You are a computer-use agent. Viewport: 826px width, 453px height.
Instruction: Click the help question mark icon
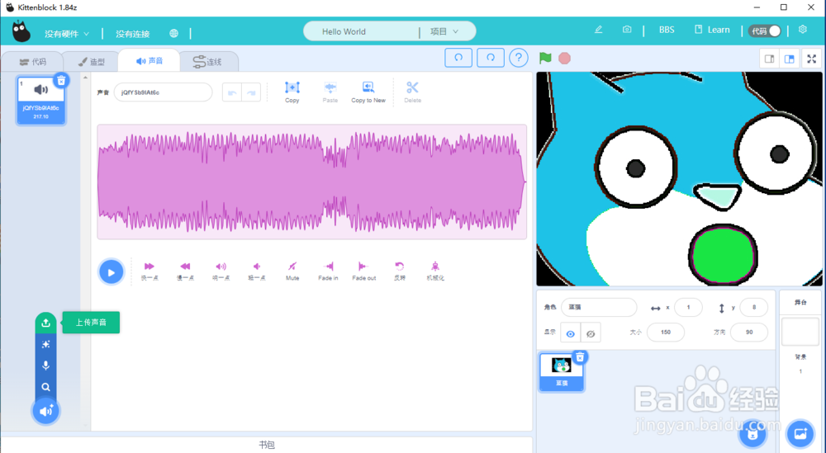pos(519,58)
